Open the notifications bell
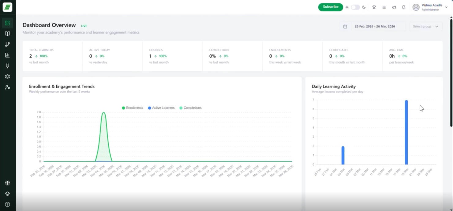The width and height of the screenshot is (453, 211). pyautogui.click(x=403, y=7)
